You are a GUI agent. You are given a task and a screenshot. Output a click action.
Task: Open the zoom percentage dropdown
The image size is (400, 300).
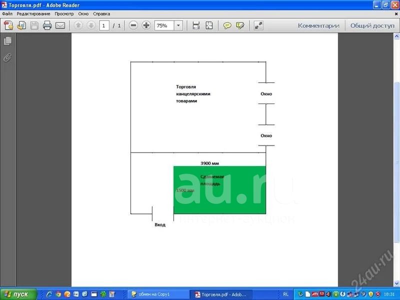point(178,25)
